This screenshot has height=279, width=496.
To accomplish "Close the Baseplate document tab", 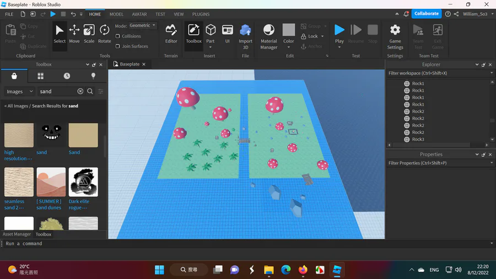I will tap(144, 64).
